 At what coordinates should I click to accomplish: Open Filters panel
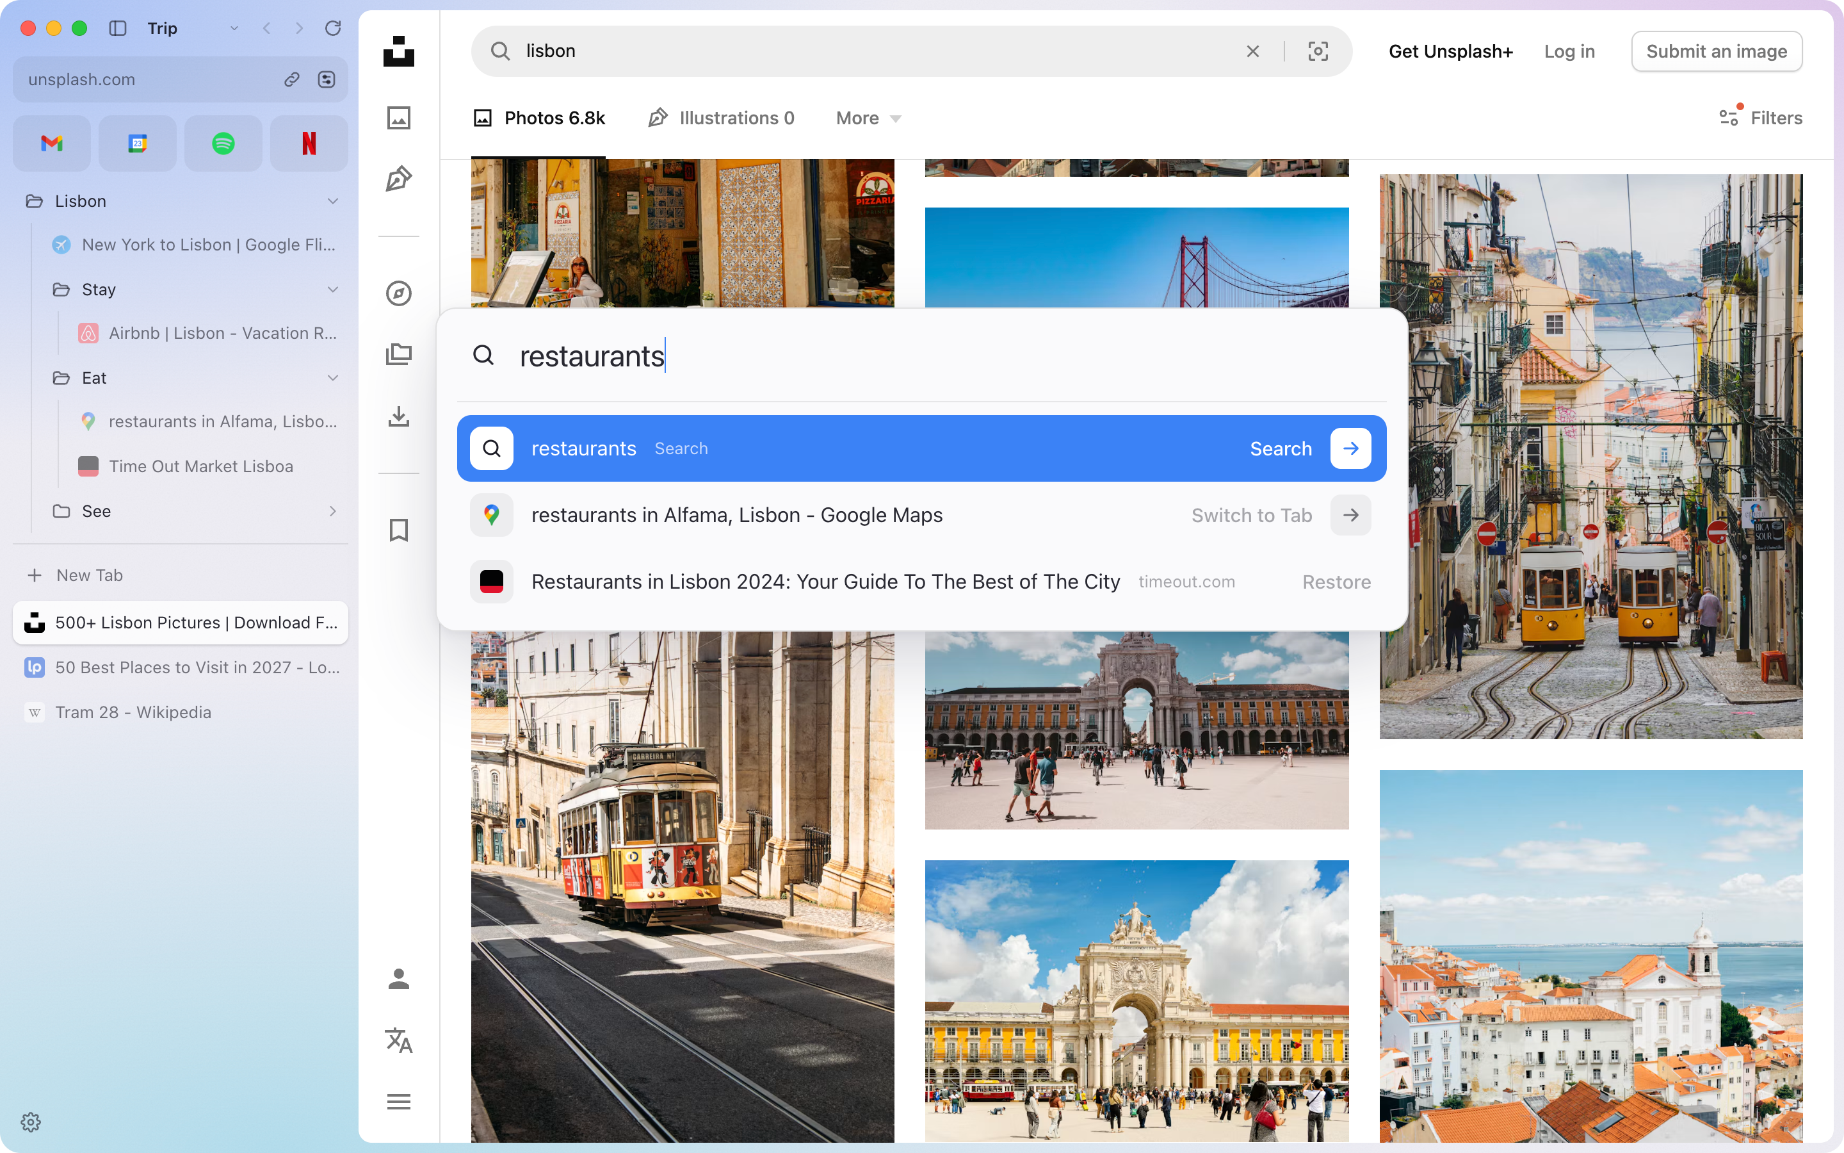[x=1760, y=117]
